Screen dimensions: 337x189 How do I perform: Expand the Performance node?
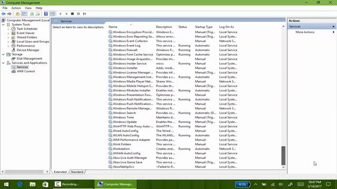[x=8, y=46]
